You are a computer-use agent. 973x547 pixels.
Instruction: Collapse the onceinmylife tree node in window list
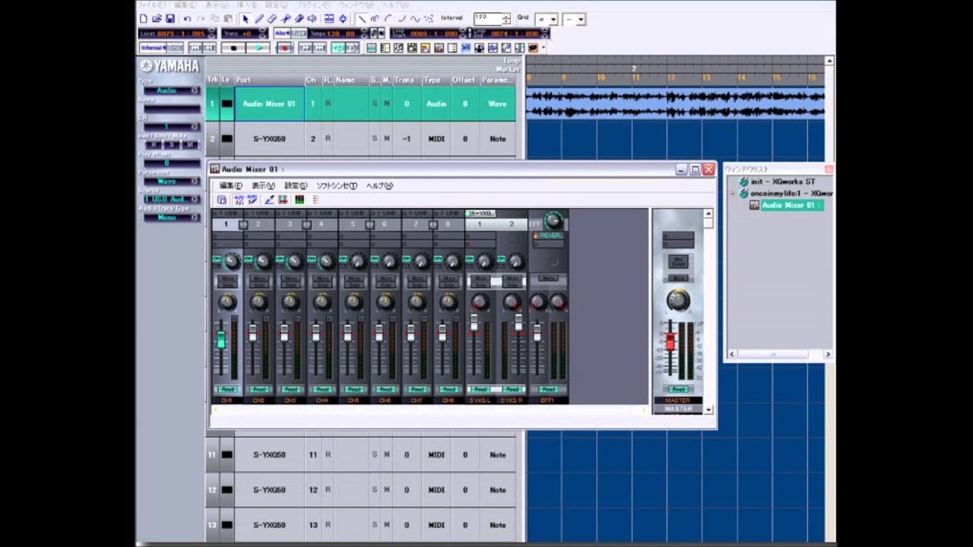[x=733, y=193]
